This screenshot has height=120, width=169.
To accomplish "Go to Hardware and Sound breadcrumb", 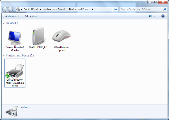I will [54, 9].
